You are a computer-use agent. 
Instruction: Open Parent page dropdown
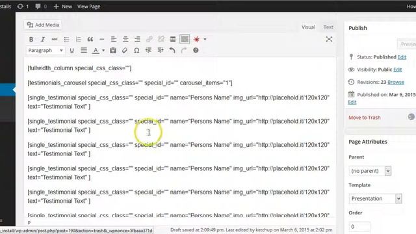[370, 171]
